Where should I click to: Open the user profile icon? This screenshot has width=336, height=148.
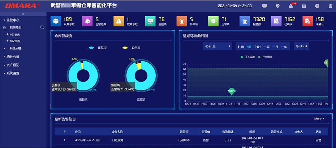coord(330,6)
